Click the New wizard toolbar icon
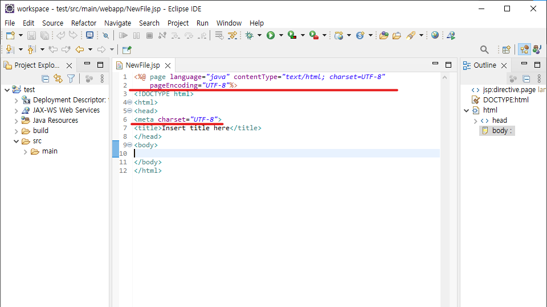 click(10, 35)
